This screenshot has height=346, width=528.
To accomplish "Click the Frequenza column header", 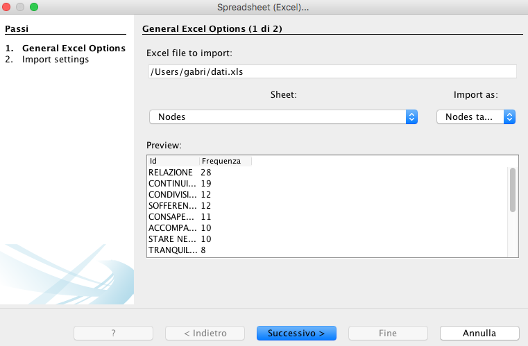I will point(225,161).
